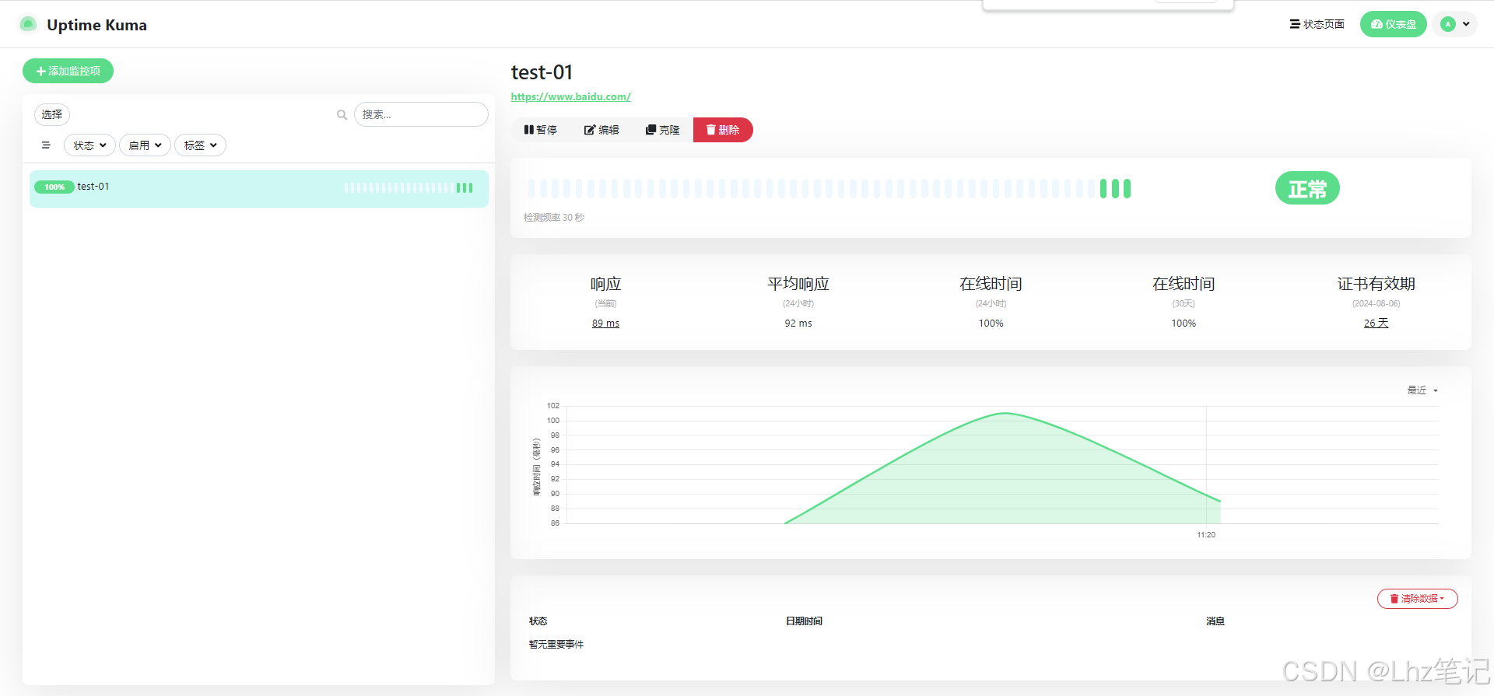Viewport: 1494px width, 696px height.
Task: Focus the monitor search field (搜索...)
Action: pos(421,114)
